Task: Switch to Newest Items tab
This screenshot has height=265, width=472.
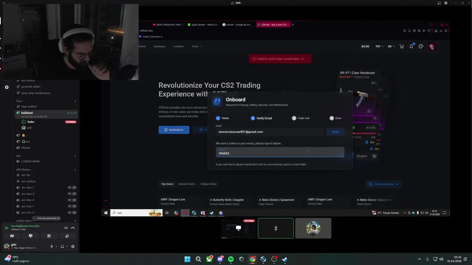Action: (187, 184)
